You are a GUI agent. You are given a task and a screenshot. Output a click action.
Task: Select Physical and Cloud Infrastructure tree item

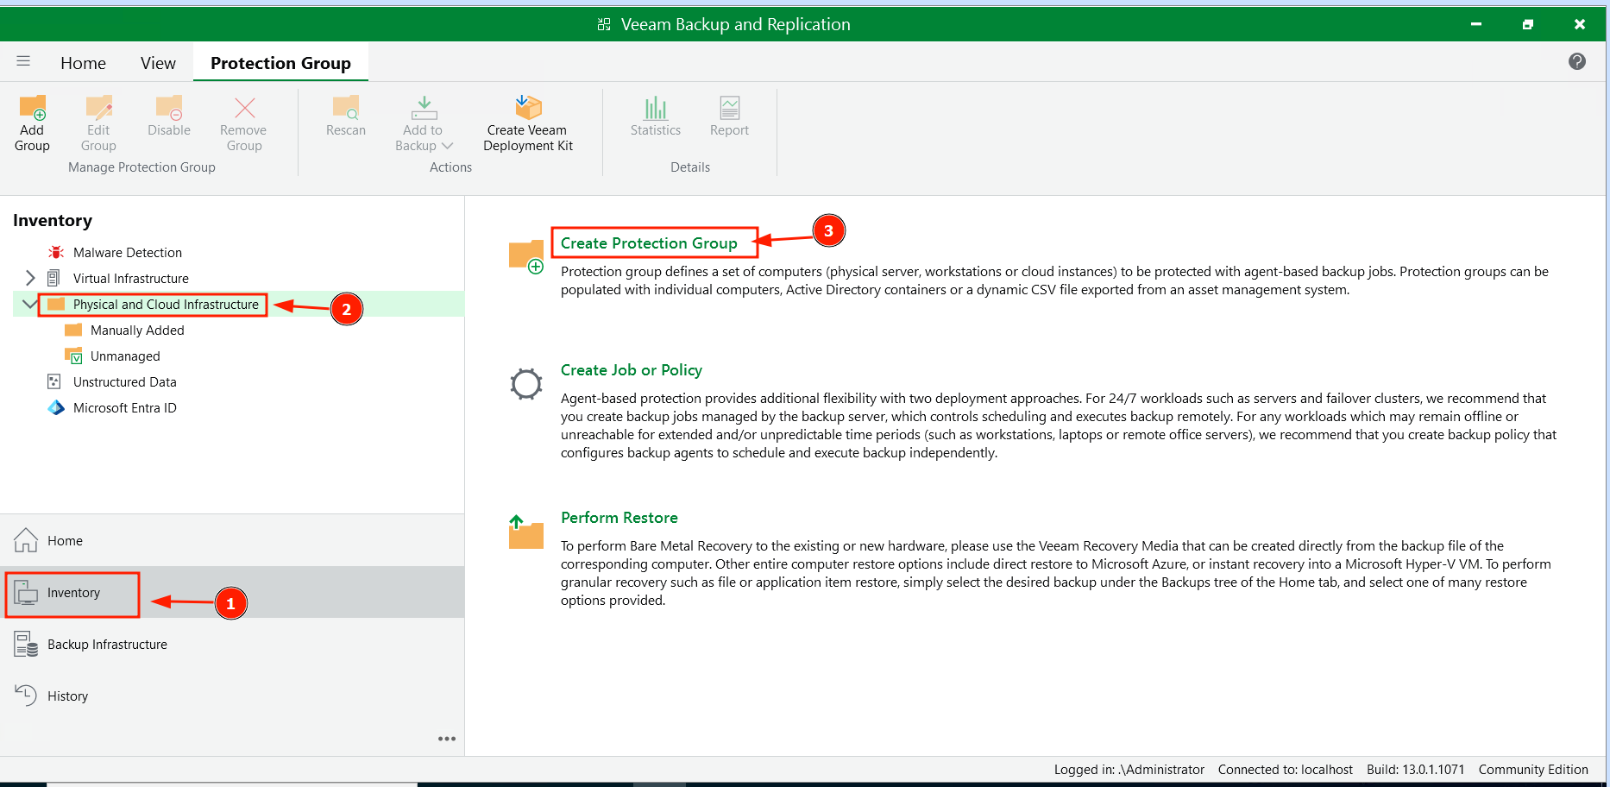tap(166, 304)
